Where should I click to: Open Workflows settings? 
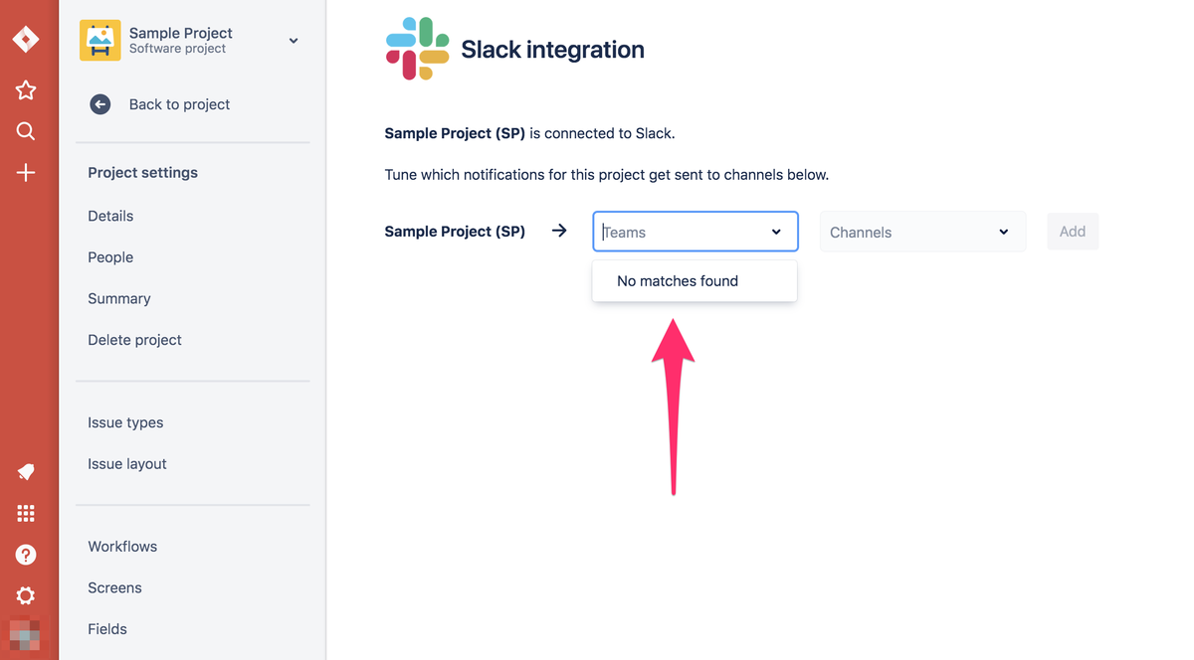click(x=122, y=547)
